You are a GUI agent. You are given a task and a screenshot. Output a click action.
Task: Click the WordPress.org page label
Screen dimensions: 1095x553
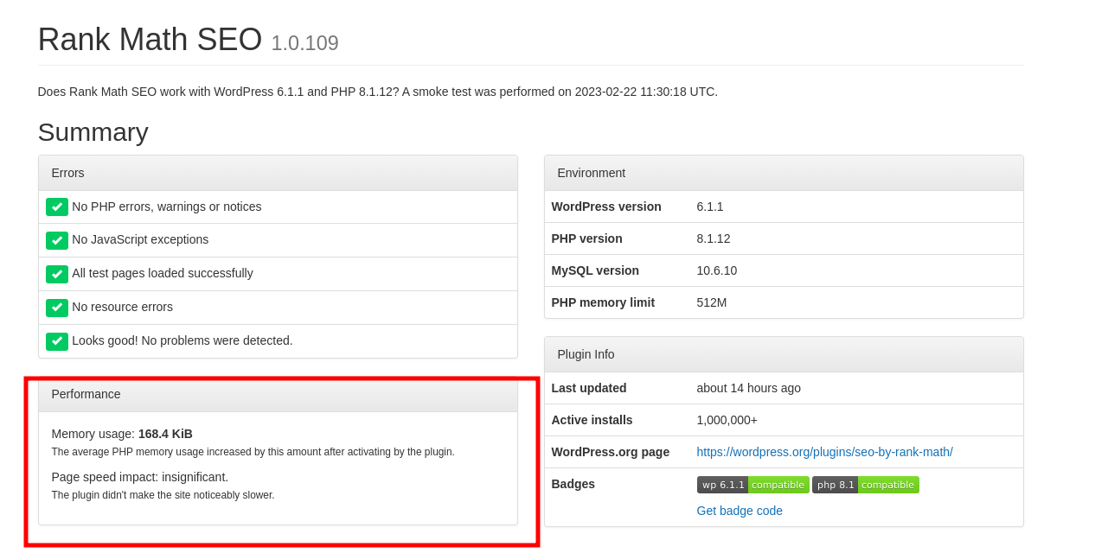coord(611,452)
